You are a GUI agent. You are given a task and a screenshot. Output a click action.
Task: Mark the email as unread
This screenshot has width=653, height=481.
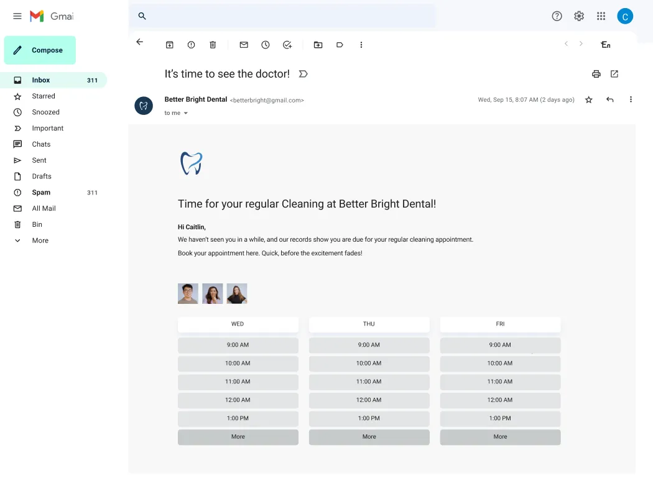click(244, 45)
